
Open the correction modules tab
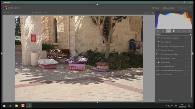[x=184, y=31]
